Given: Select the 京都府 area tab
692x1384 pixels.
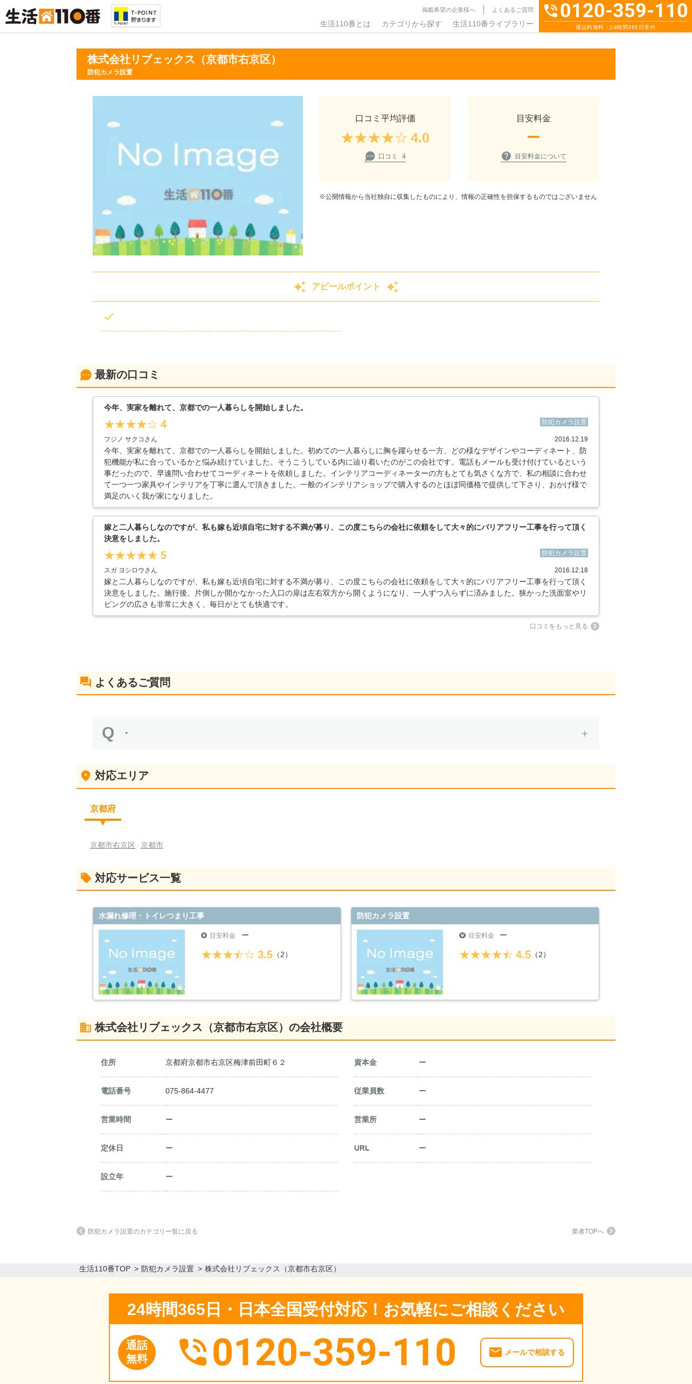Looking at the screenshot, I should pyautogui.click(x=103, y=809).
